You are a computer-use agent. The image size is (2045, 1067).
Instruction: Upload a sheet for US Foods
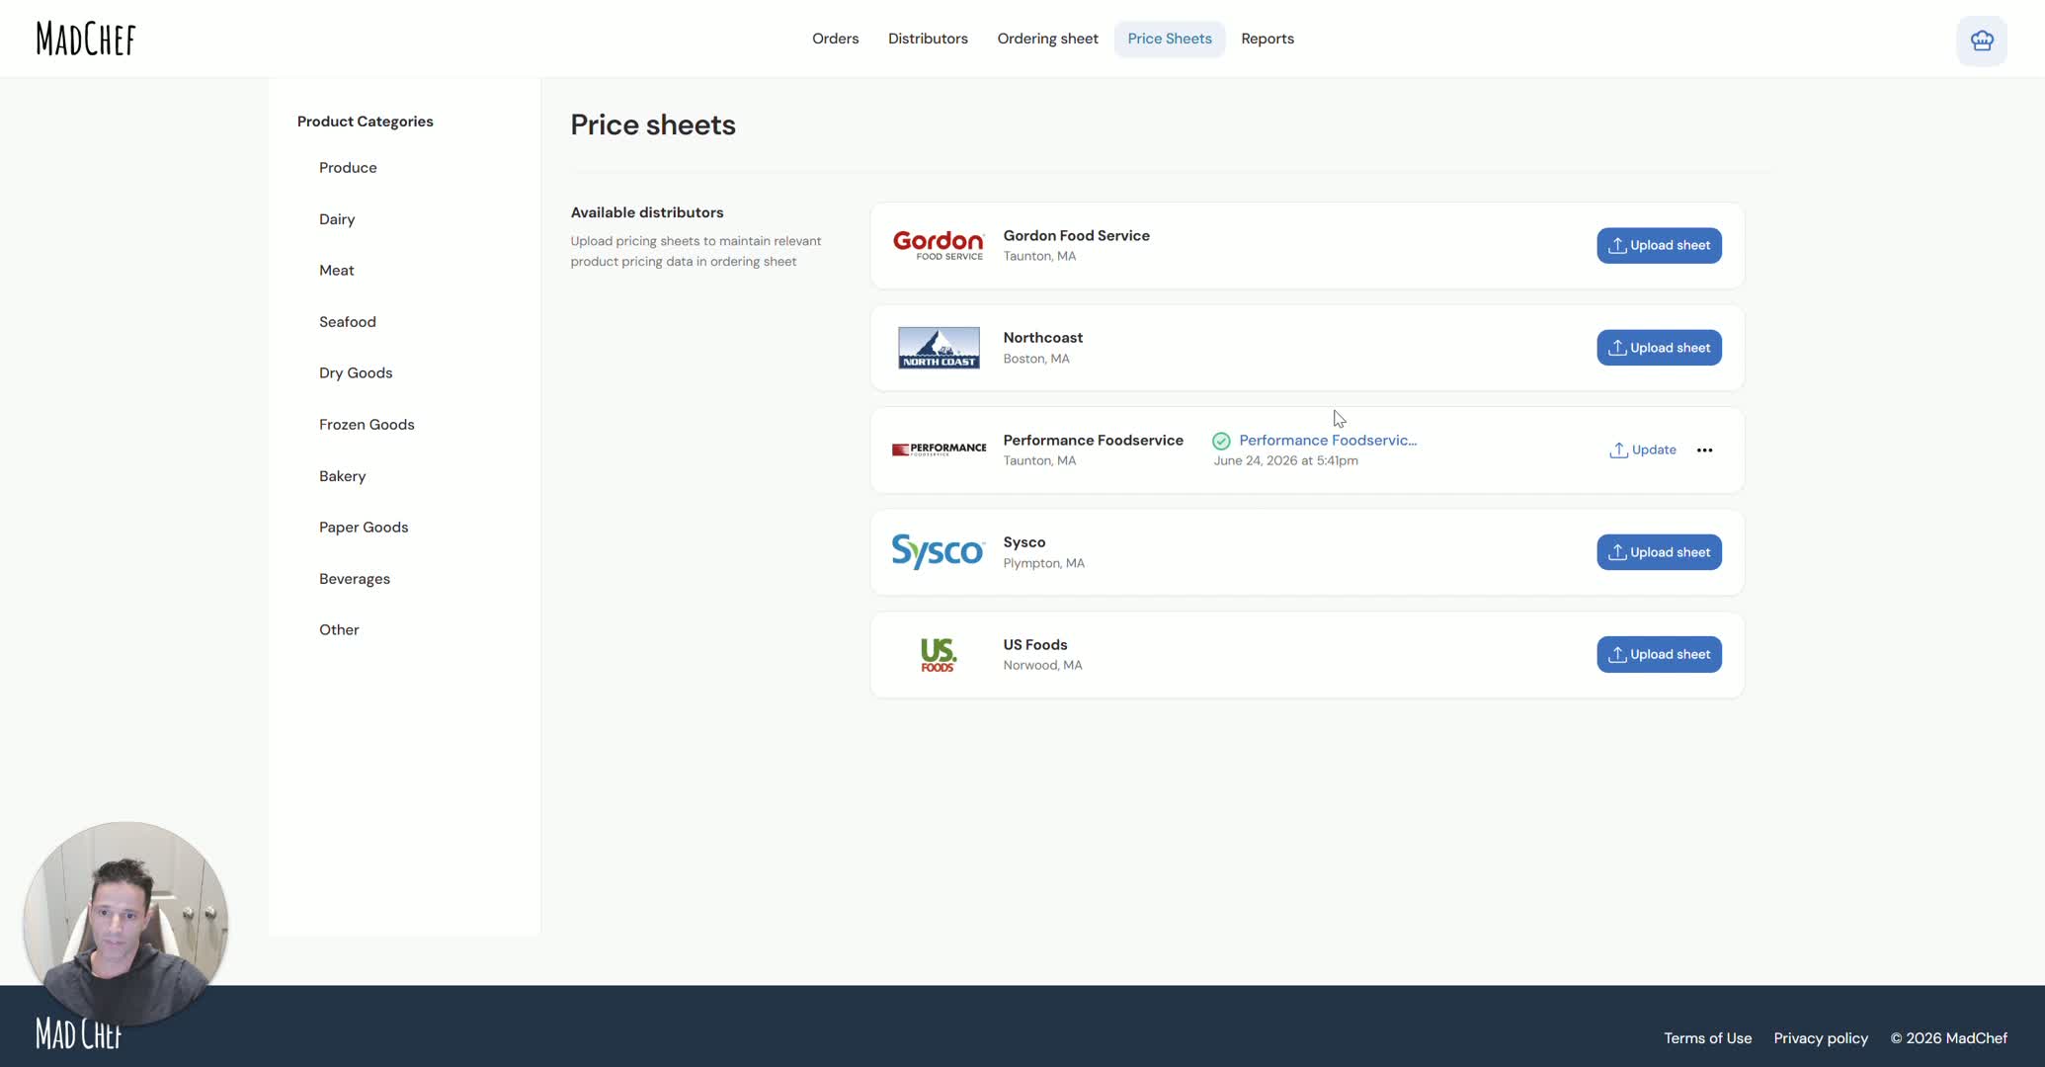[x=1659, y=654]
